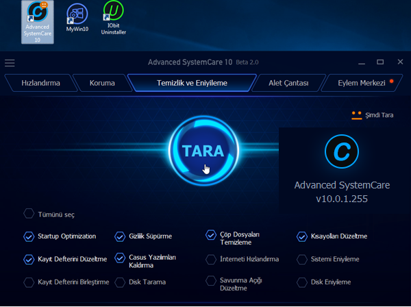Switch to the Koruma tab
411x307 pixels.
click(102, 83)
